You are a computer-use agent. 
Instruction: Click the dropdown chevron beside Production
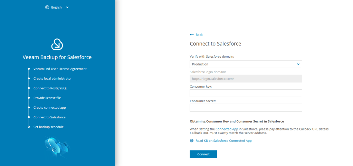click(x=298, y=64)
